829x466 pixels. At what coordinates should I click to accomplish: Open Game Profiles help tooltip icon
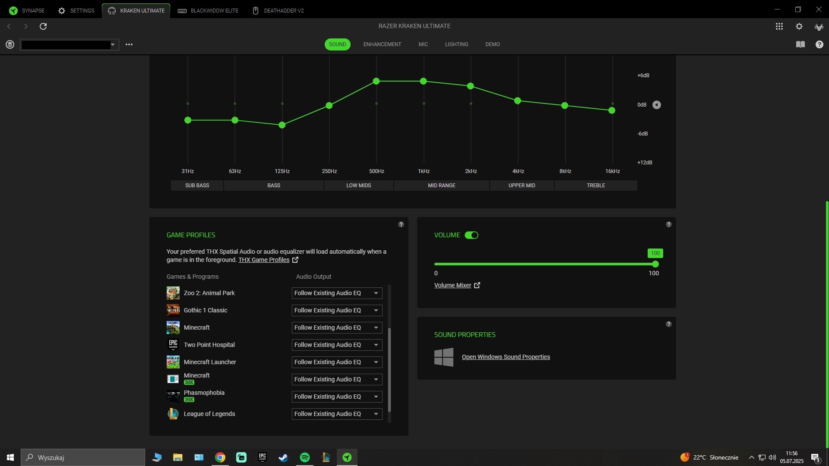(x=401, y=224)
